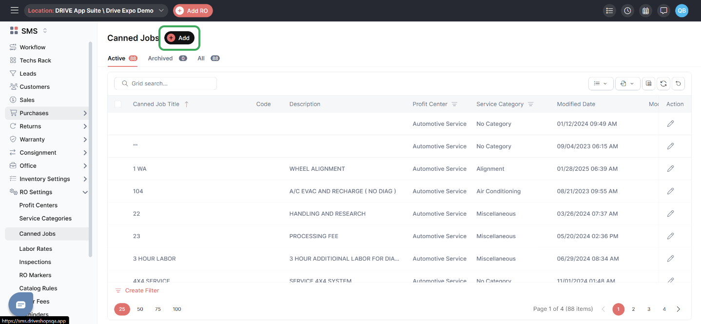Edit the canned job modified 01/12/2024
Viewport: 701px width, 324px height.
[x=670, y=124]
